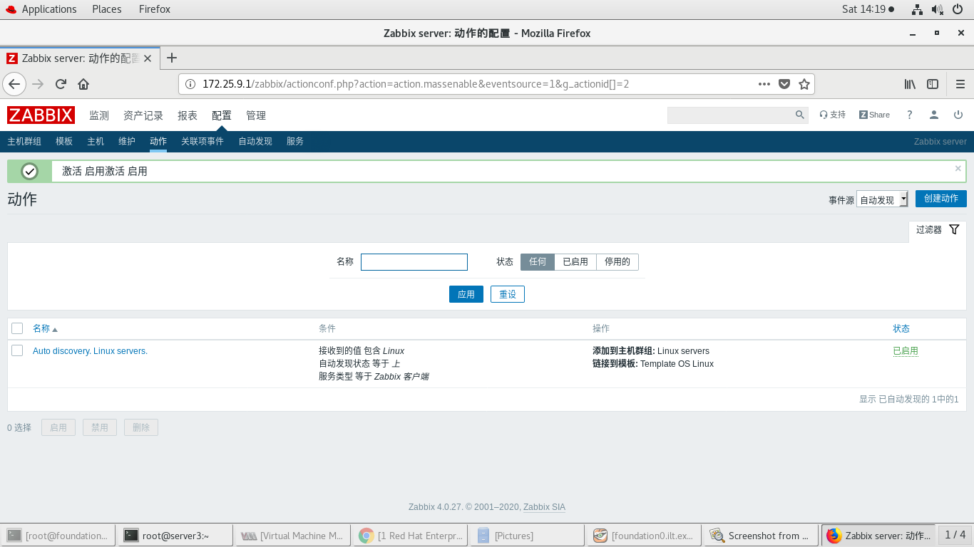
Task: Open the 配置 menu
Action: (222, 115)
